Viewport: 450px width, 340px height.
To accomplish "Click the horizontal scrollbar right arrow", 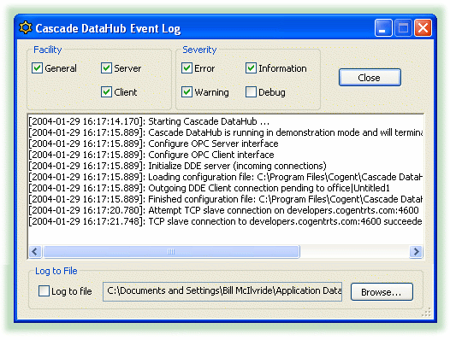I will coord(416,252).
